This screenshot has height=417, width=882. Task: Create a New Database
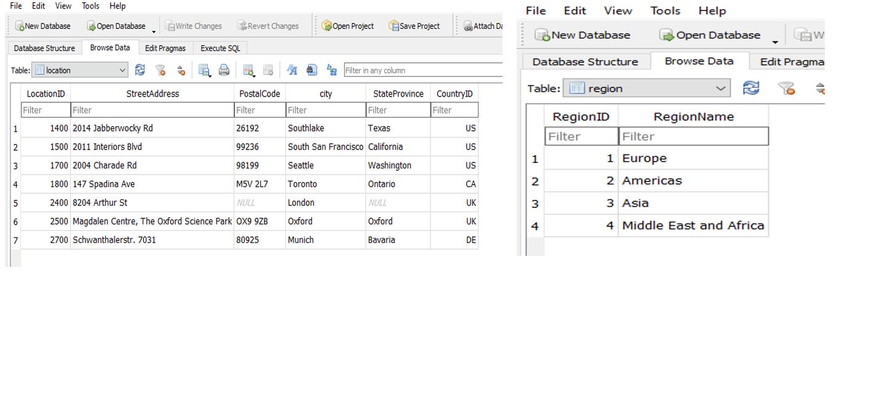click(42, 26)
